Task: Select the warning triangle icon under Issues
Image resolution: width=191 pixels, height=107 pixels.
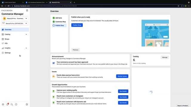Action: pyautogui.click(x=53, y=76)
